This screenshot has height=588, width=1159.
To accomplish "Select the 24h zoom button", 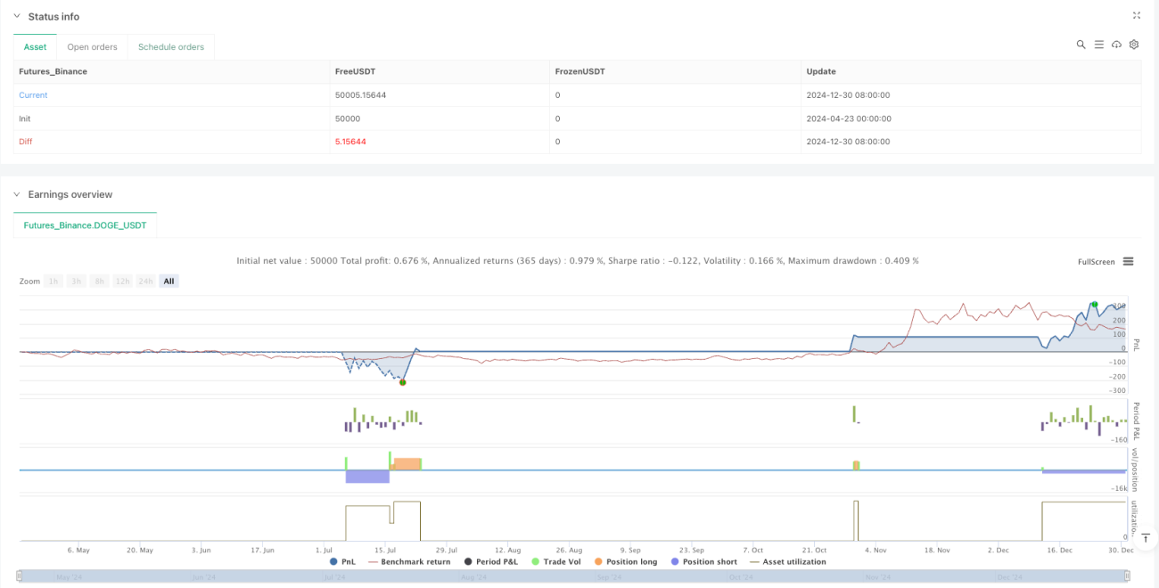I will pos(146,282).
